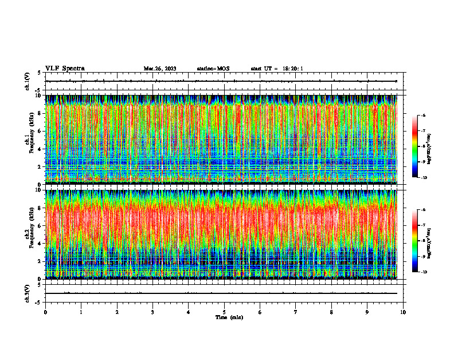Viewport: 454px width, 350px height.
Task: Click the "start UT = 18:20: 1" text
Action: tap(277, 69)
